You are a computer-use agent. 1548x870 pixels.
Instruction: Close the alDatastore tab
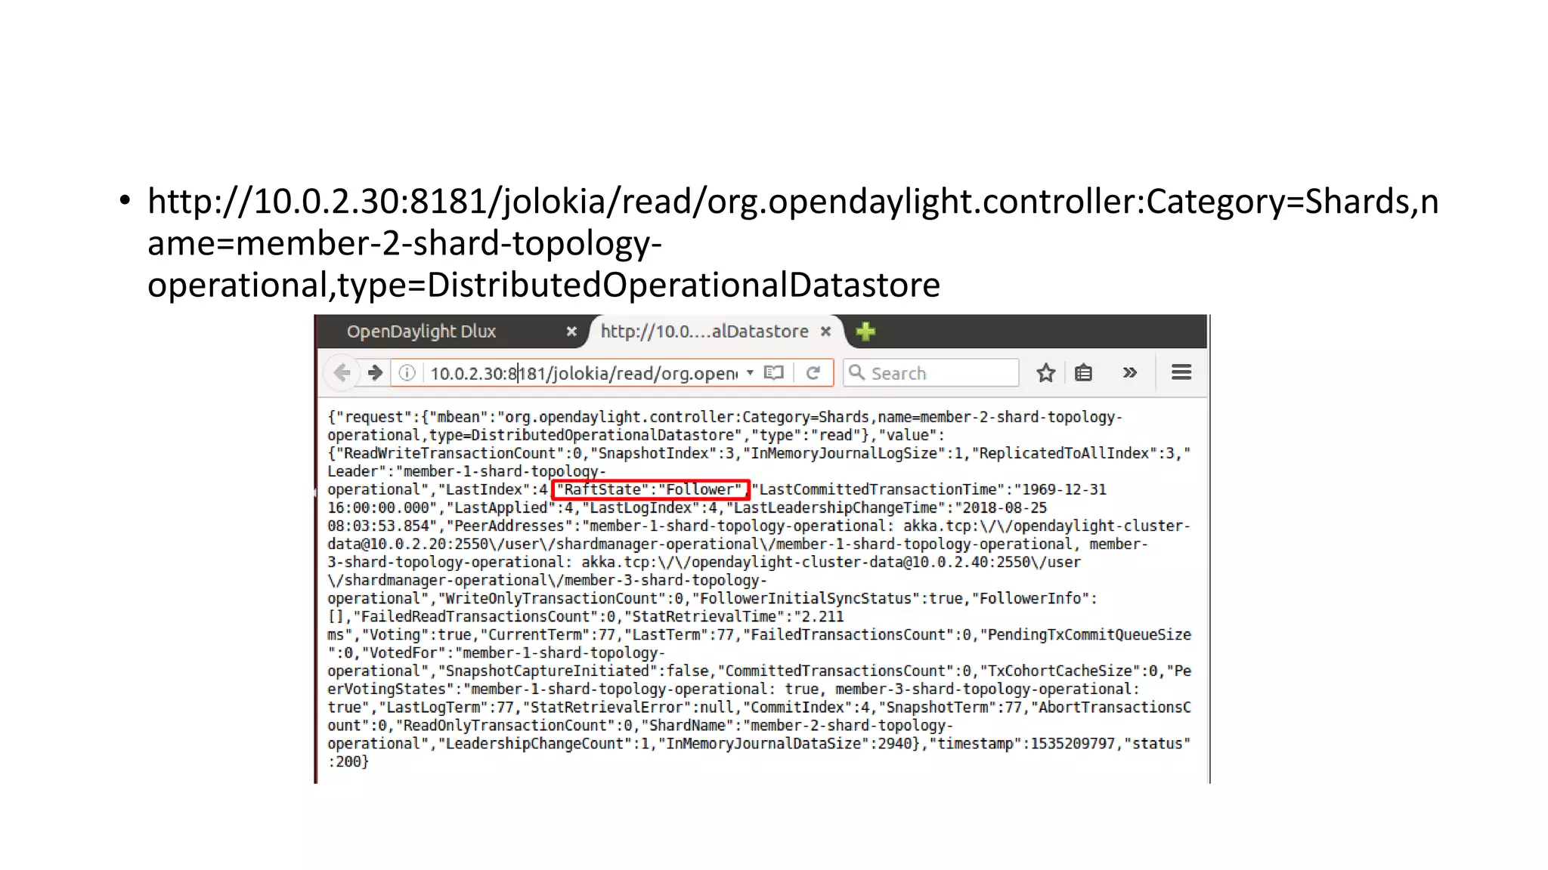(x=826, y=332)
